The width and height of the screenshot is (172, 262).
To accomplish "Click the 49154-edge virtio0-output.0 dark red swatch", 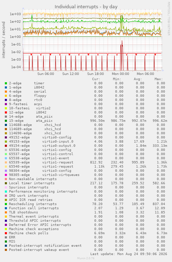I will [x=6, y=146].
